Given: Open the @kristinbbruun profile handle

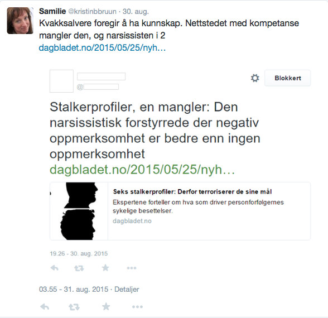Looking at the screenshot, I should (x=92, y=12).
